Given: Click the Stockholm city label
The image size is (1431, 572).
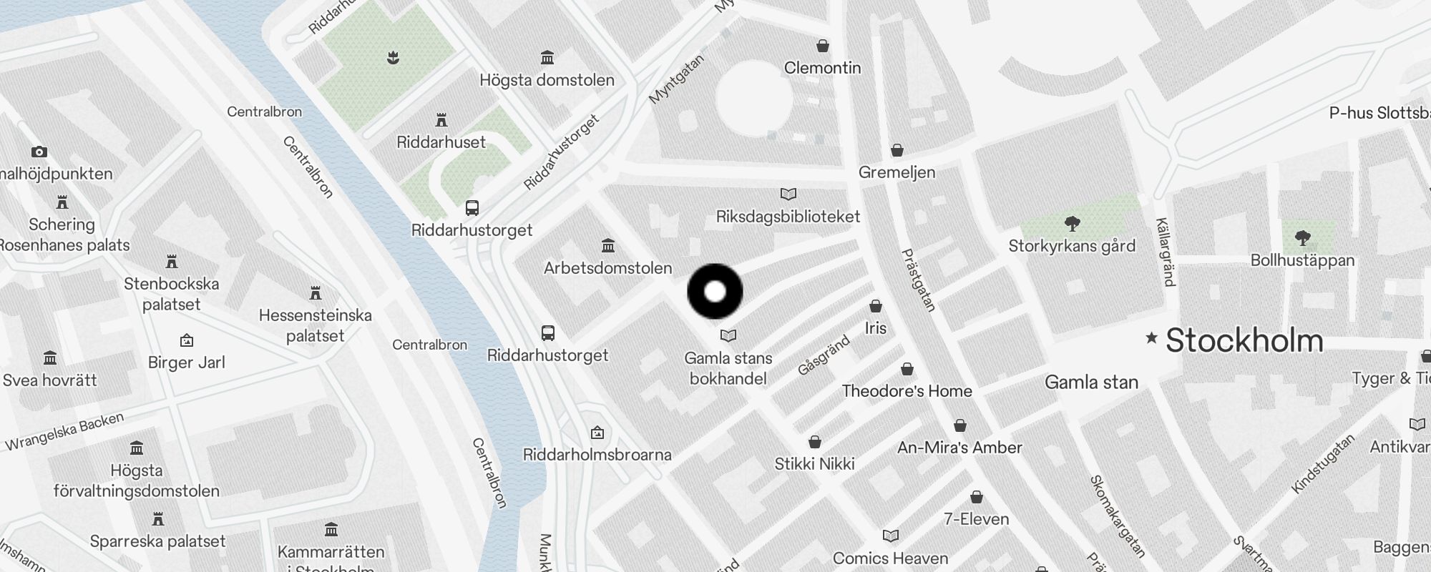Looking at the screenshot, I should pyautogui.click(x=1244, y=340).
